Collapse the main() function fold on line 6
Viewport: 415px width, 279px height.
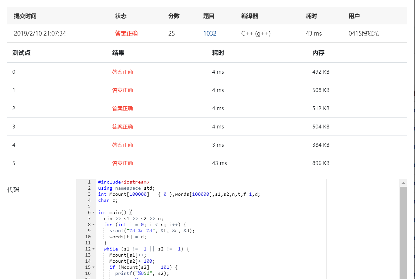pos(93,212)
